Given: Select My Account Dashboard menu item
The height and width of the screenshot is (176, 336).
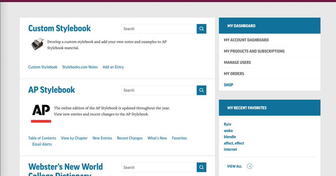Looking at the screenshot, I should (270, 40).
